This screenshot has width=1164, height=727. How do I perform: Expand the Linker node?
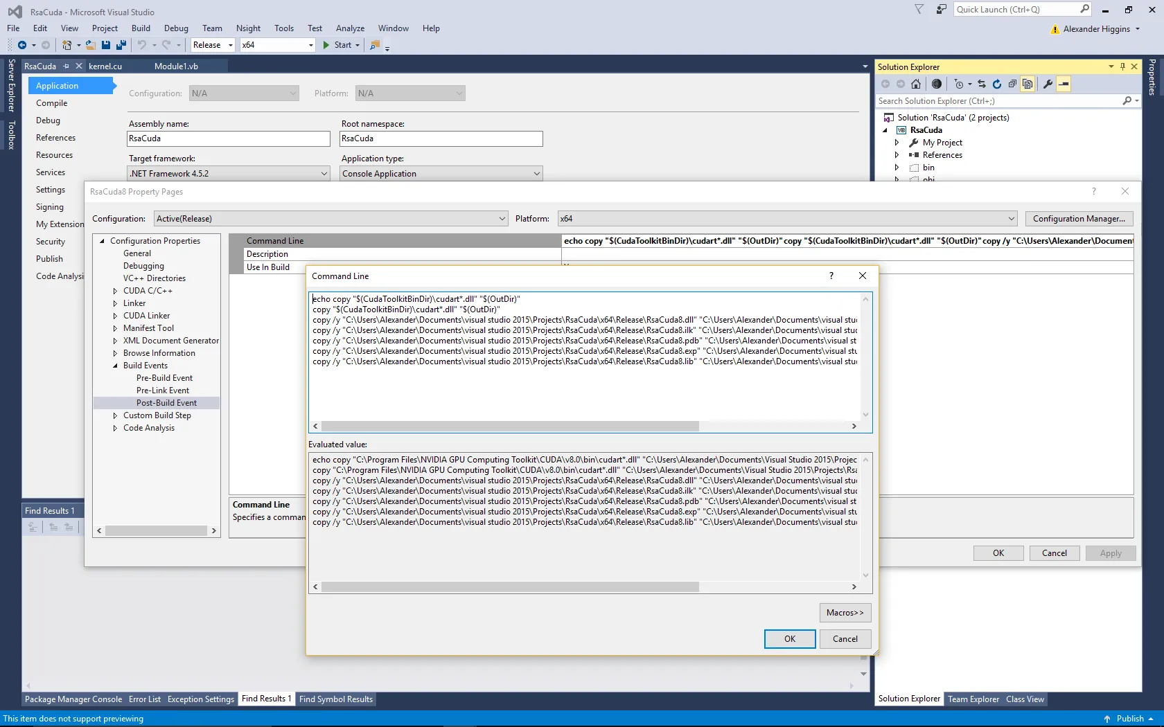115,303
